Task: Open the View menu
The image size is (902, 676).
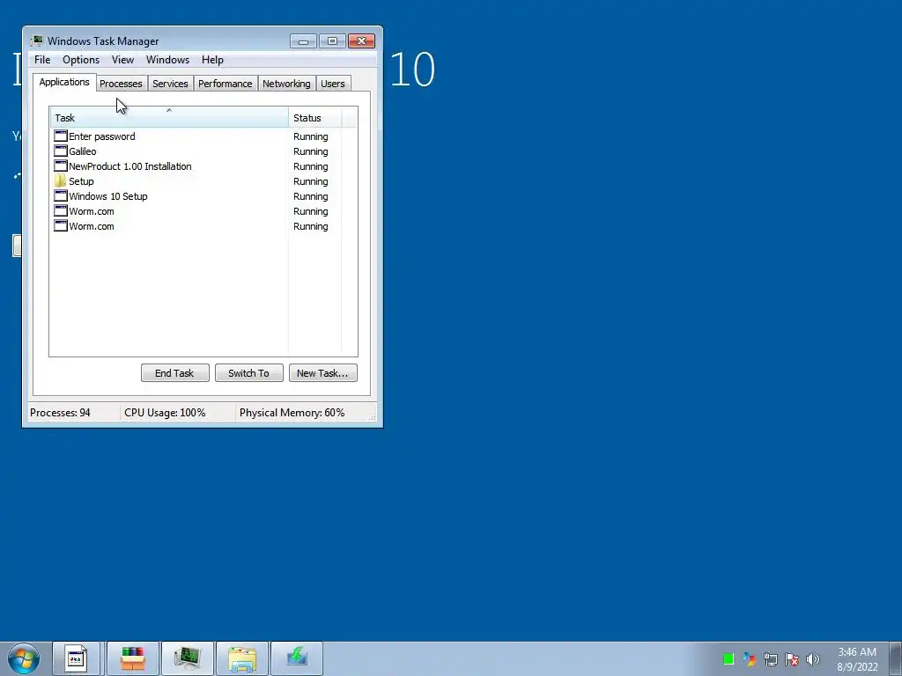Action: (122, 60)
